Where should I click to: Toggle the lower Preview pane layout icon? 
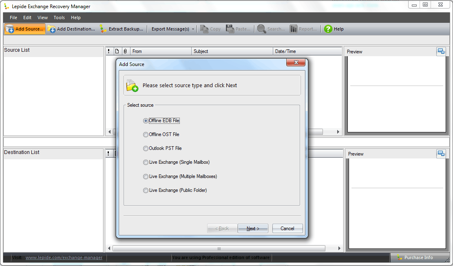pyautogui.click(x=441, y=154)
